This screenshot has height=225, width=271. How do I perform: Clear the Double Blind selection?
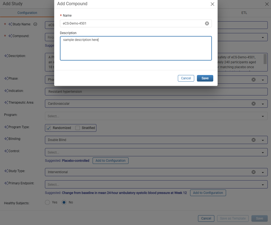pyautogui.click(x=254, y=140)
